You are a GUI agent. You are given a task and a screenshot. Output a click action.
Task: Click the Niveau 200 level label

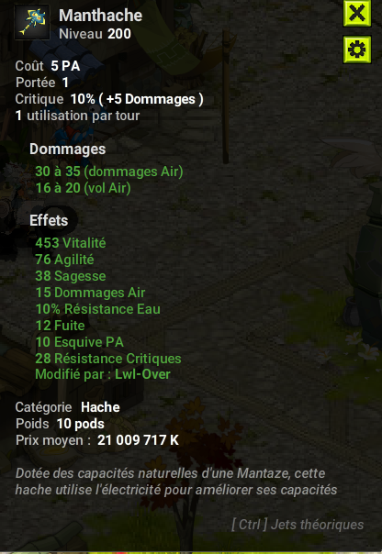(95, 34)
